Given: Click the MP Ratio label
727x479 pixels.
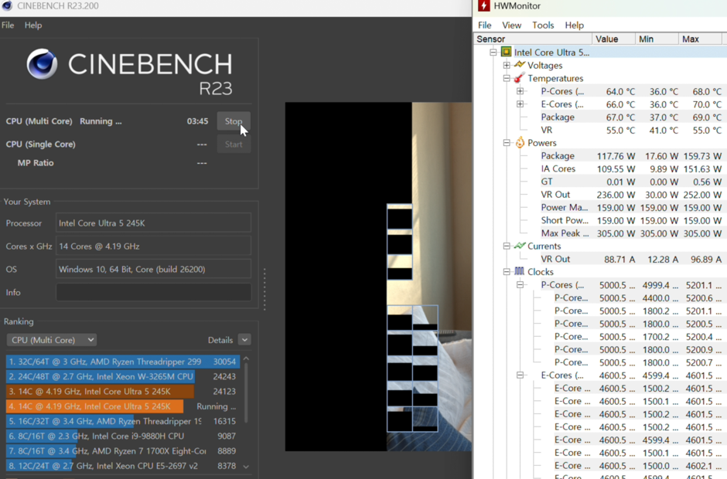Looking at the screenshot, I should (x=36, y=162).
